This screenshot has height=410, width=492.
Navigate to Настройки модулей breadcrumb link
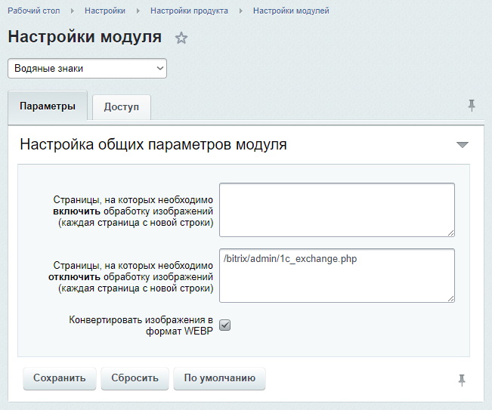291,11
